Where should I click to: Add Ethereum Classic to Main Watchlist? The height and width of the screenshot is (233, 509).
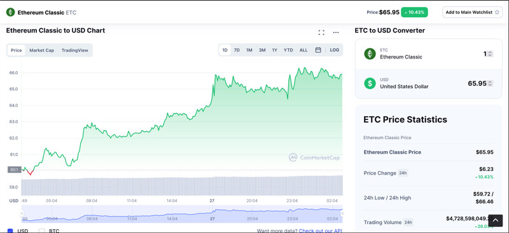pos(472,12)
